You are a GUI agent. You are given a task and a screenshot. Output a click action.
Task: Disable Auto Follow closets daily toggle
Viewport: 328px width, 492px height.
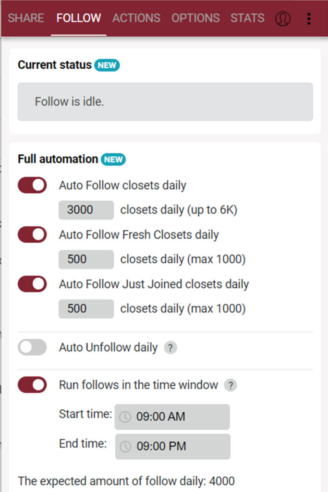pyautogui.click(x=32, y=185)
